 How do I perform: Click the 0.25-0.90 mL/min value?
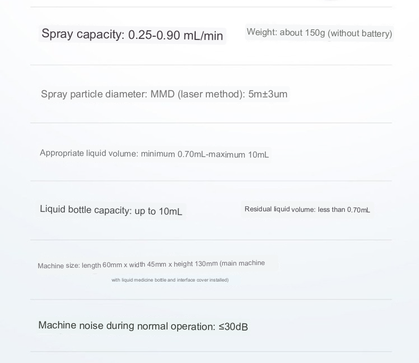coord(175,36)
